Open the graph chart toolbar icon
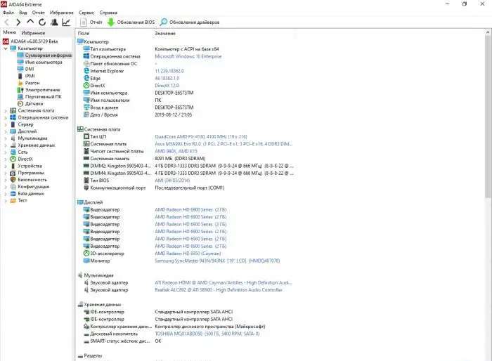 tap(66, 22)
